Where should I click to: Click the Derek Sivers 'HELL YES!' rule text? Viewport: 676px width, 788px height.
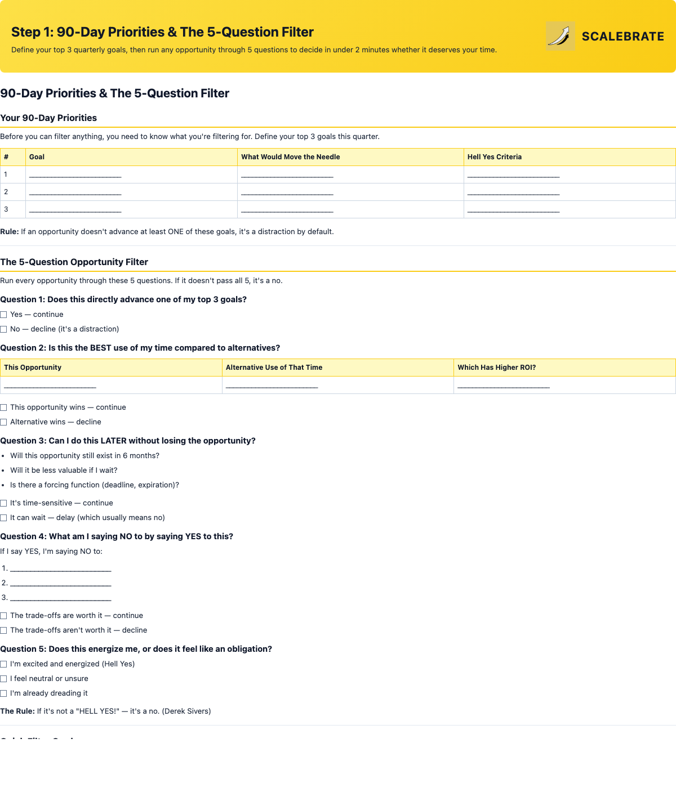tap(105, 711)
